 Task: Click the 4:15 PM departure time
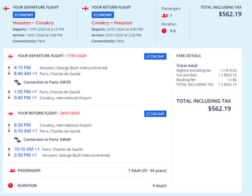[22, 68]
